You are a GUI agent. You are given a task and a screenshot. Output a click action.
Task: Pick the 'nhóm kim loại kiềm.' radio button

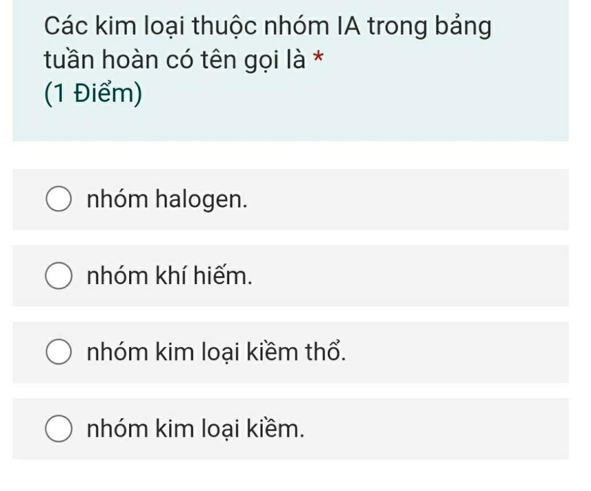pyautogui.click(x=58, y=429)
